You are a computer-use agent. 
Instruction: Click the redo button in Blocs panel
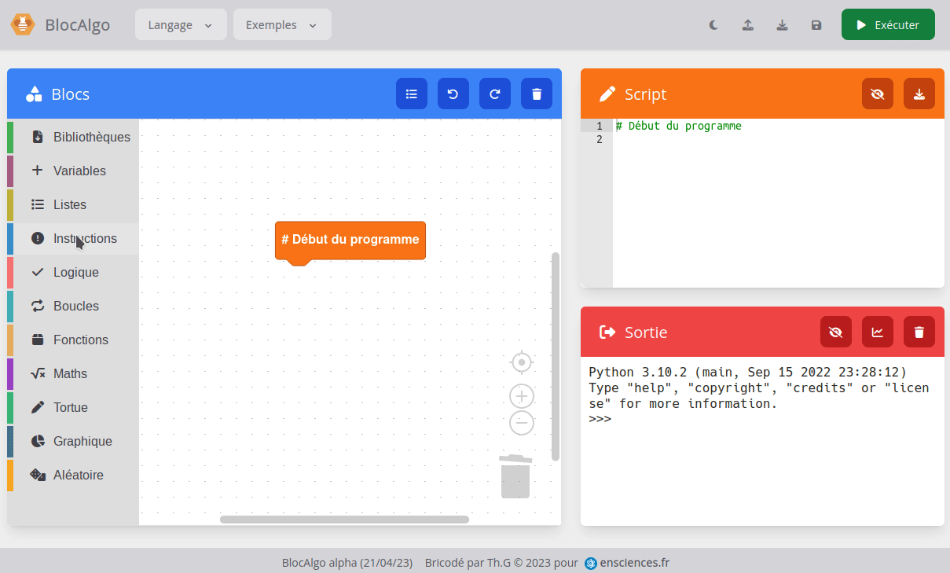[x=494, y=94]
